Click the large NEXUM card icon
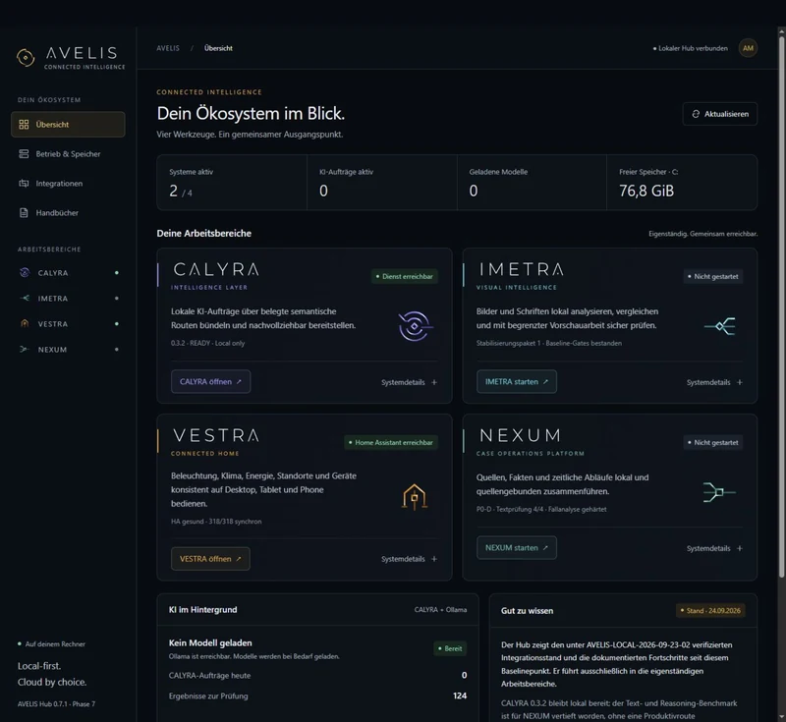This screenshot has height=722, width=786. pyautogui.click(x=719, y=492)
